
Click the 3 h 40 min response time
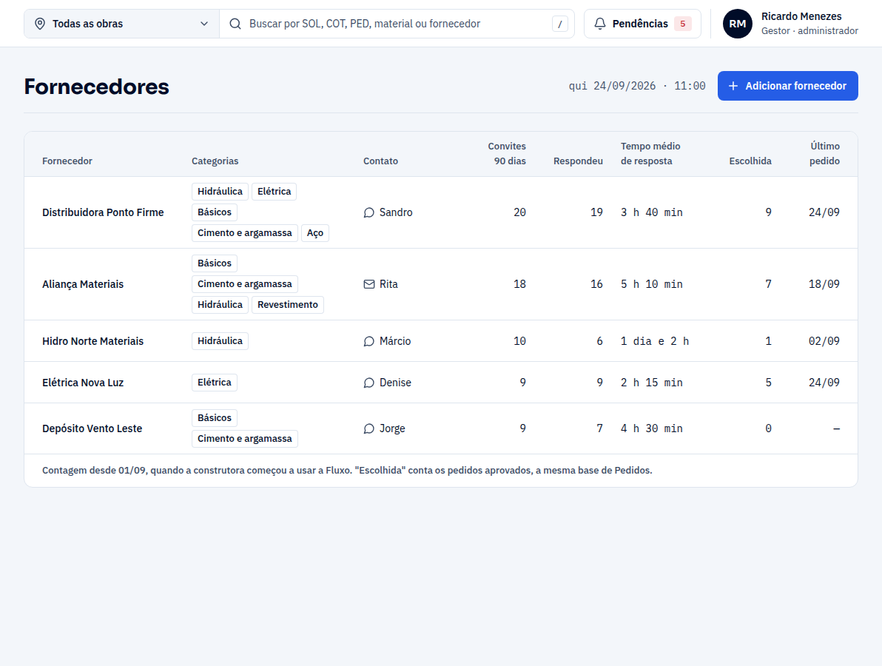coord(651,212)
